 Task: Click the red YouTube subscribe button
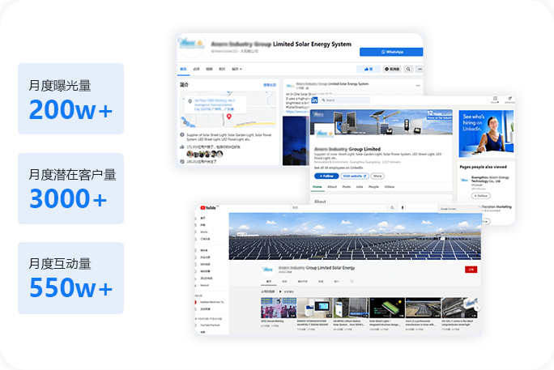(471, 269)
